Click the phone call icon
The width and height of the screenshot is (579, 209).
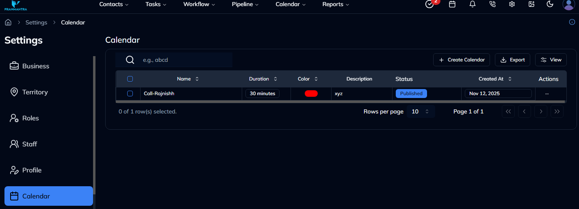(x=492, y=4)
